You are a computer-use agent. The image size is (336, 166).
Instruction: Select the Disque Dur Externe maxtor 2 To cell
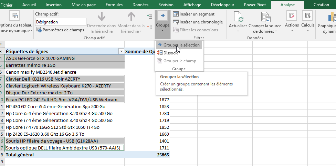65,93
